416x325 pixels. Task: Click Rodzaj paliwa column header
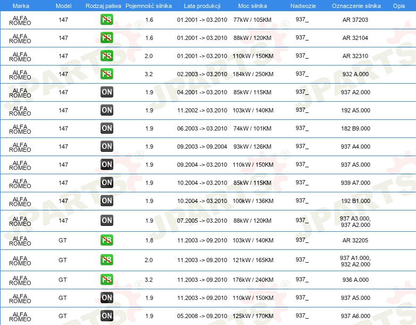pos(103,6)
